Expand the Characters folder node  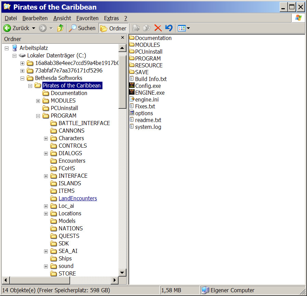pyautogui.click(x=46, y=138)
